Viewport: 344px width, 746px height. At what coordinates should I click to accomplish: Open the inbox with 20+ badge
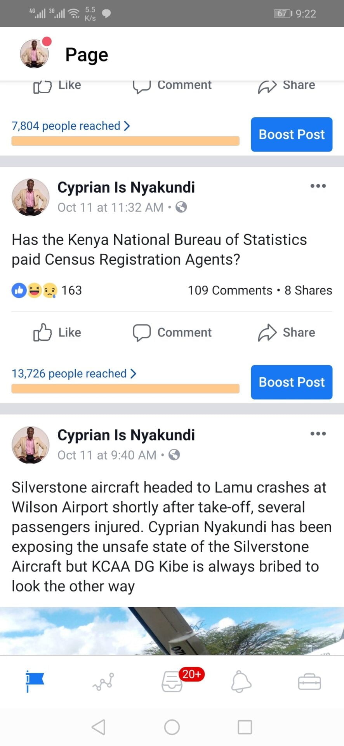tap(172, 681)
